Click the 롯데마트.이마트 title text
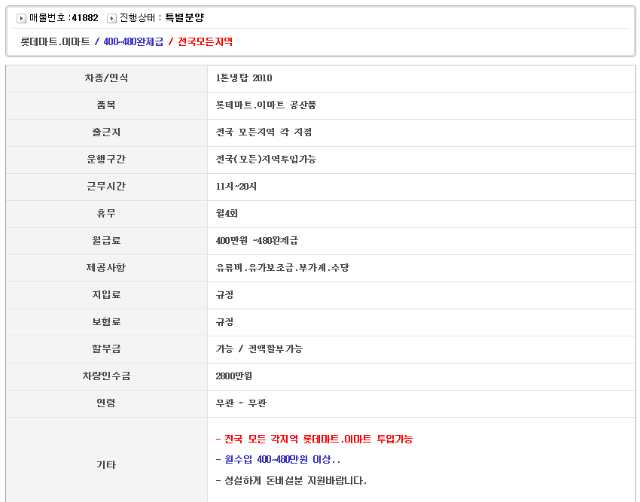Viewport: 640px width, 502px height. click(x=55, y=41)
